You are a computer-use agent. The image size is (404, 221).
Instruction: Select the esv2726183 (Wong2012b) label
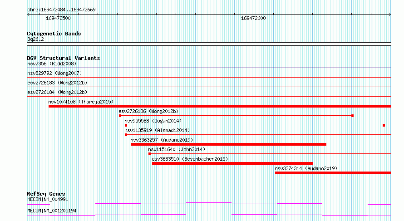[57, 83]
